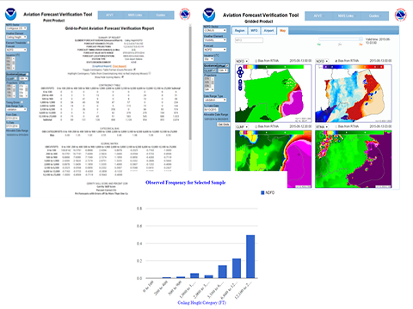Open the Graphical Report link
This screenshot has width=413, height=309.
coord(102,66)
